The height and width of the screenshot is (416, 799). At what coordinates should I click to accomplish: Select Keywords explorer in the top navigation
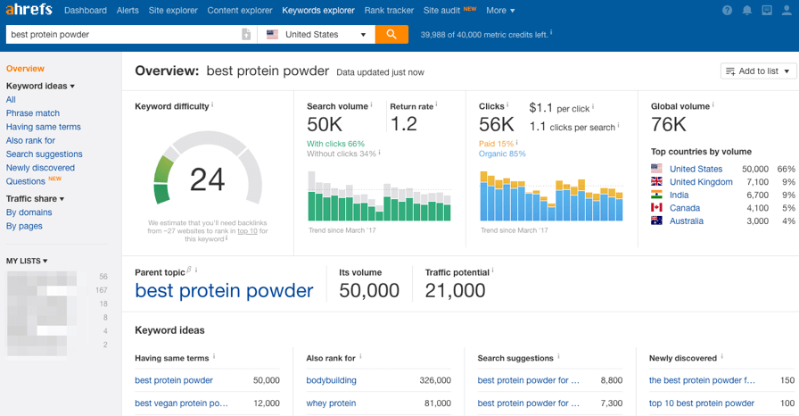(x=318, y=10)
